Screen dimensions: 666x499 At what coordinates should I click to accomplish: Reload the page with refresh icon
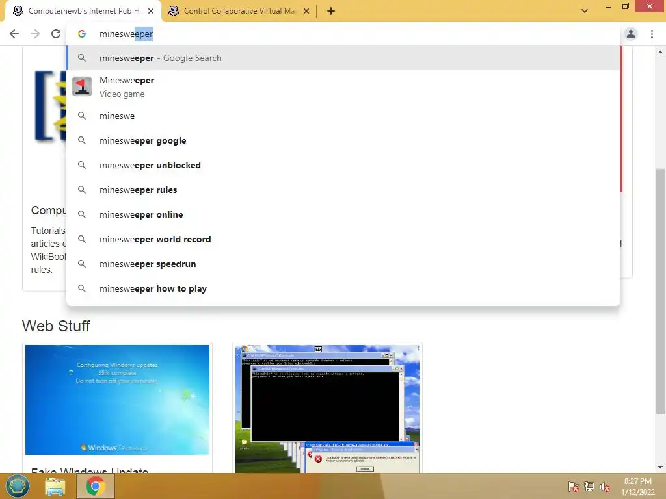pyautogui.click(x=56, y=34)
